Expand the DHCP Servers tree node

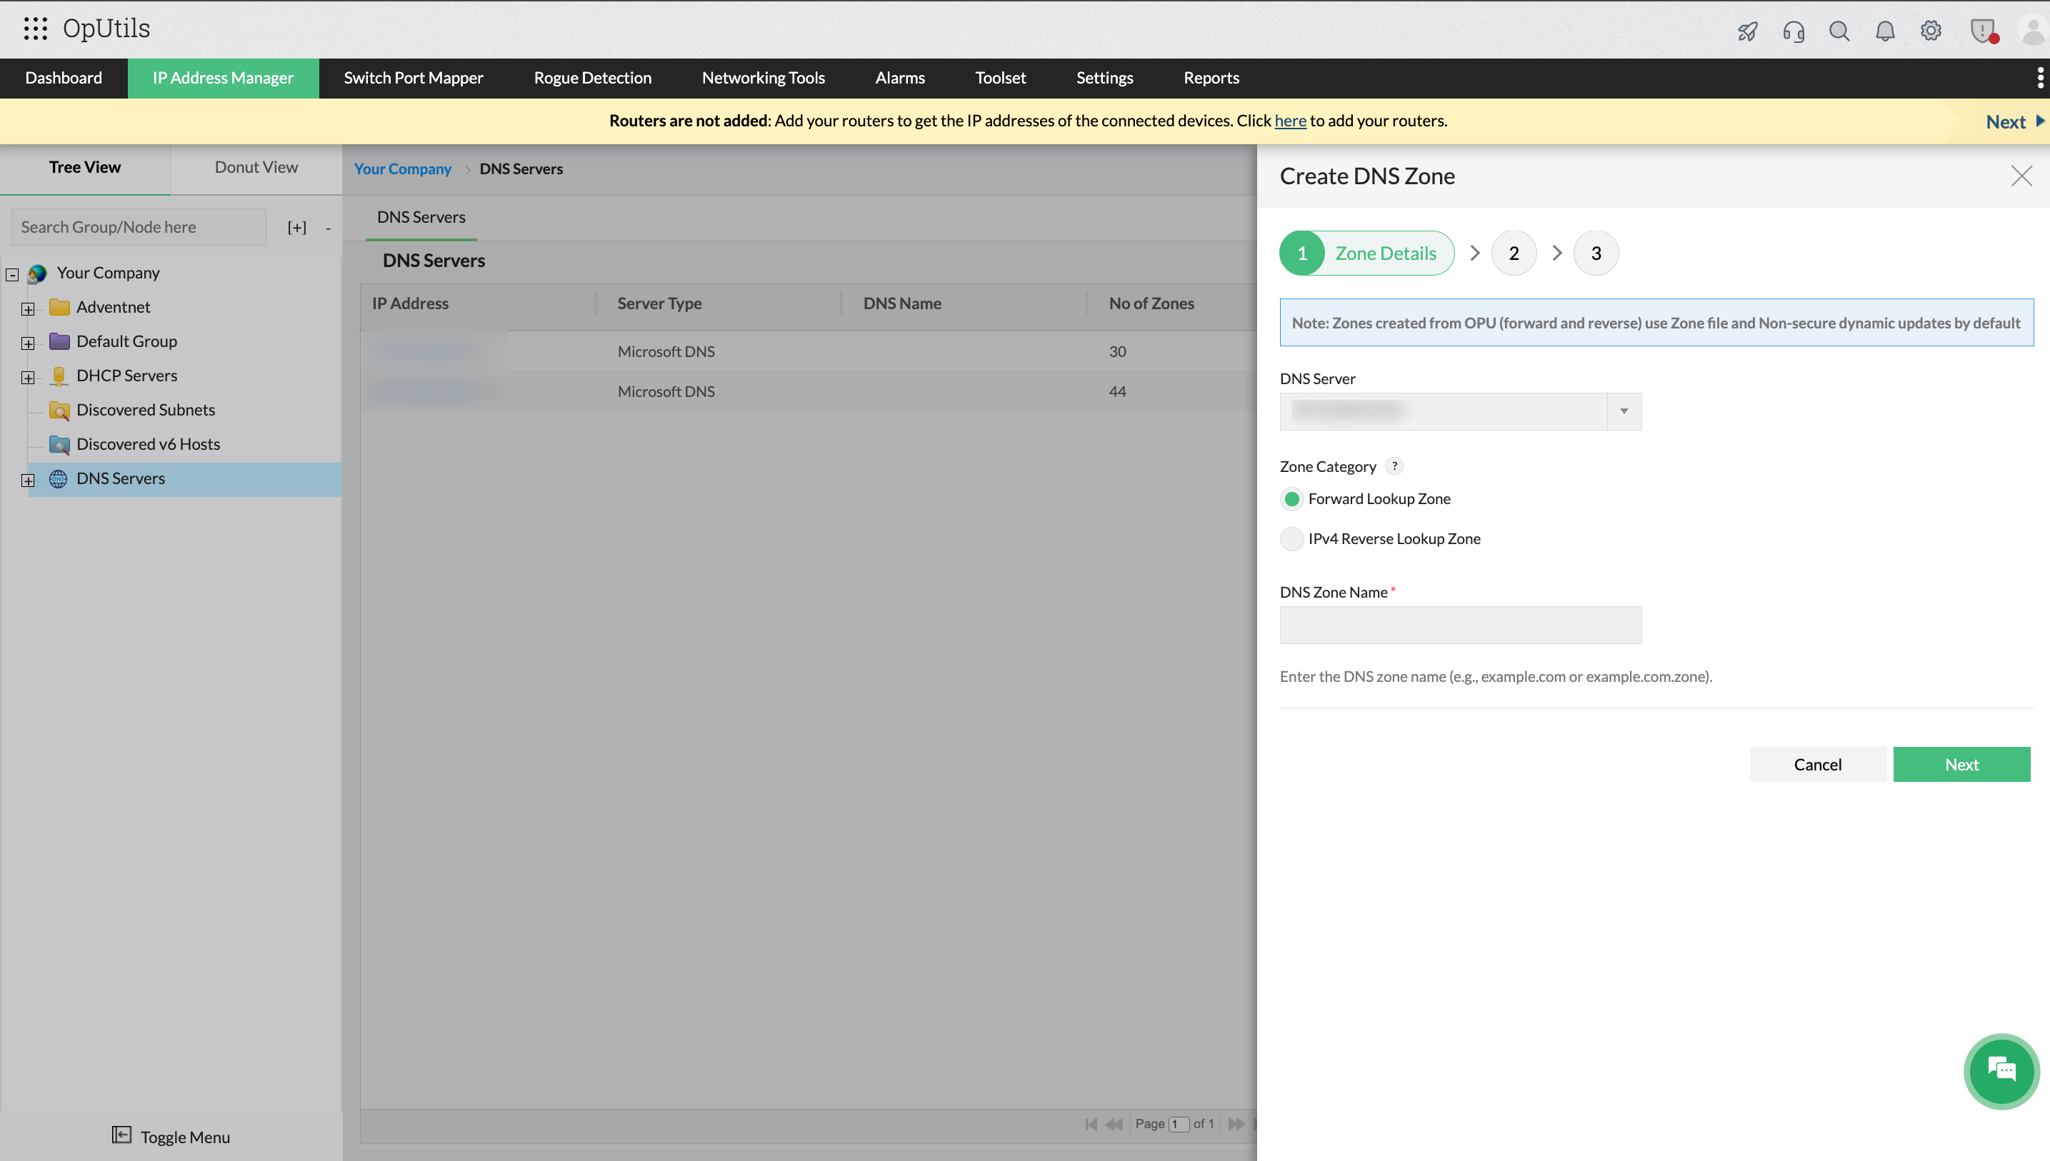coord(28,377)
